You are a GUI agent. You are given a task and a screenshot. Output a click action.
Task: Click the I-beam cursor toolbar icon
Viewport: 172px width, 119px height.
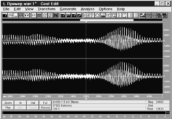[x=119, y=15]
